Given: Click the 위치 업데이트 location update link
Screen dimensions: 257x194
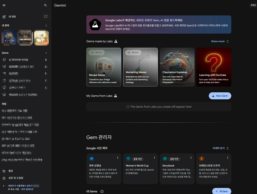Looking at the screenshot, I should pos(27,189).
